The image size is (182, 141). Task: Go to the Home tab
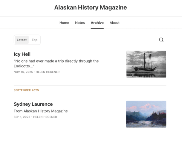pyautogui.click(x=64, y=23)
